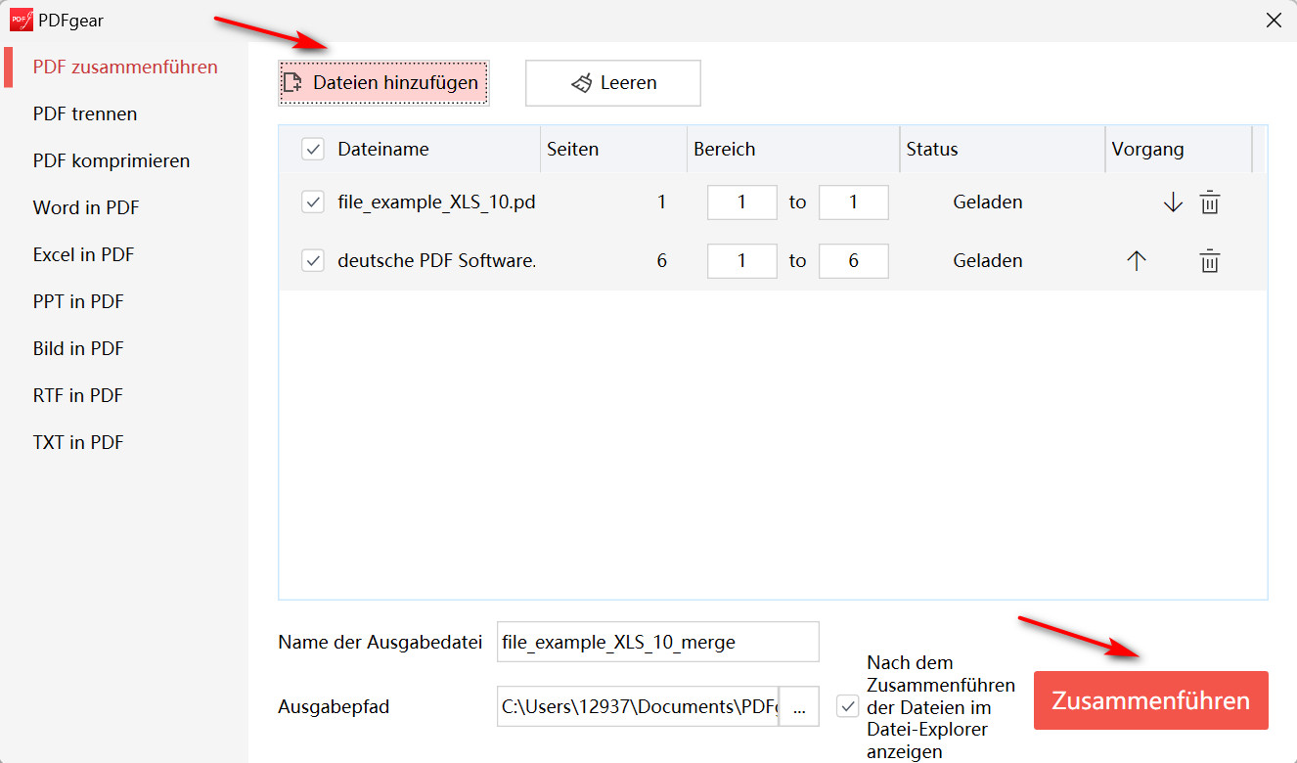
Task: Switch to PDF komprimieren
Action: click(x=112, y=161)
